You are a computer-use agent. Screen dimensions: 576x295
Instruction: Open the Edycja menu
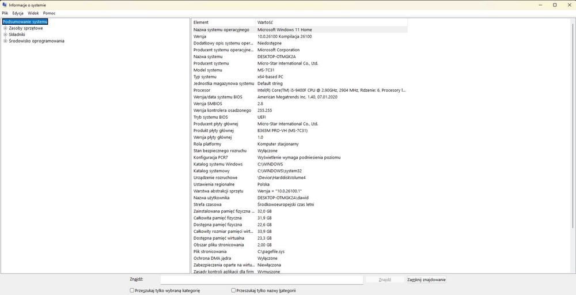click(x=18, y=13)
